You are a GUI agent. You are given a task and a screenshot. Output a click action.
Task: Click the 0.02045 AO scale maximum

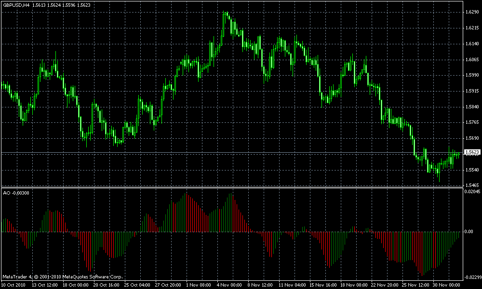coord(472,192)
